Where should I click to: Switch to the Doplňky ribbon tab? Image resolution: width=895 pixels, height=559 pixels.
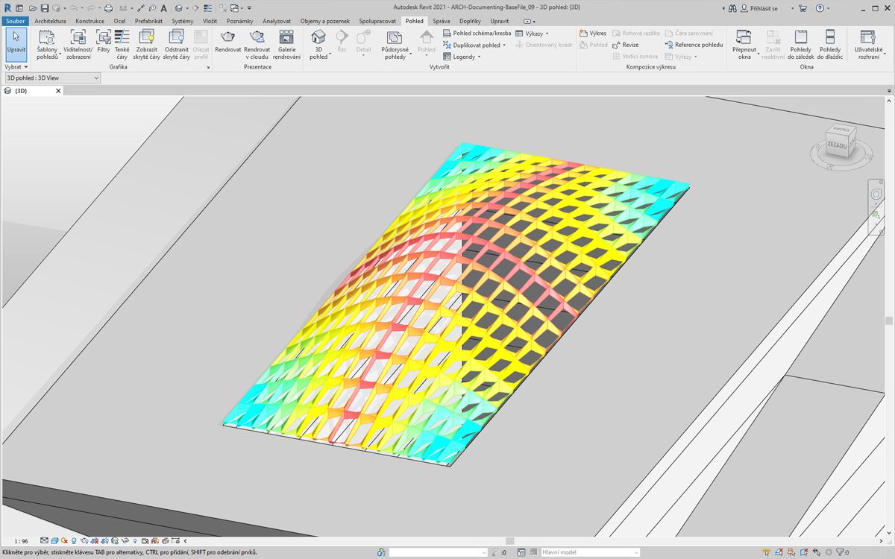click(x=470, y=21)
